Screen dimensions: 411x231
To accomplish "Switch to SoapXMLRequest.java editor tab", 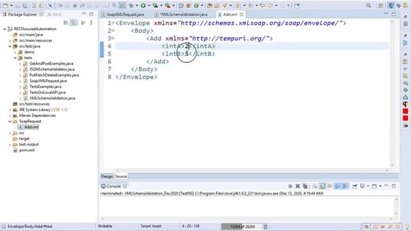I will click(x=123, y=14).
